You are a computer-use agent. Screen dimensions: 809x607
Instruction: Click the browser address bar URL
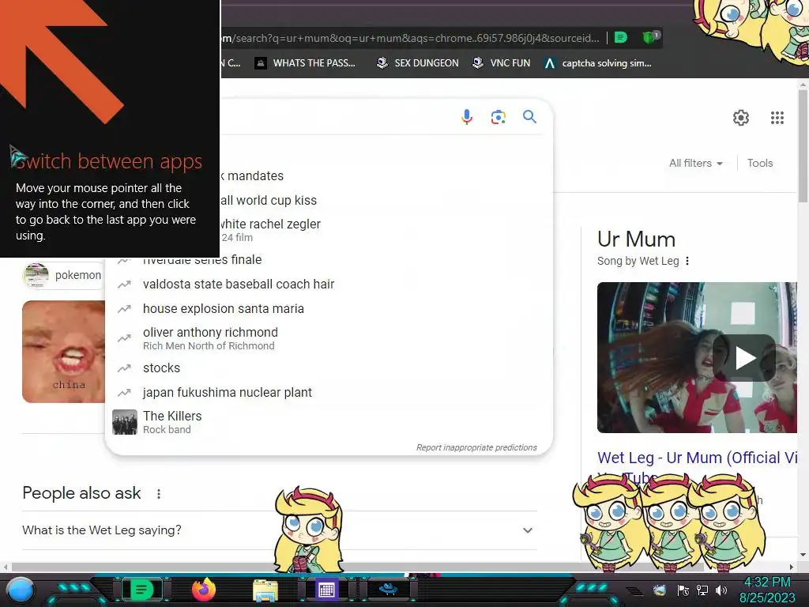coord(410,38)
